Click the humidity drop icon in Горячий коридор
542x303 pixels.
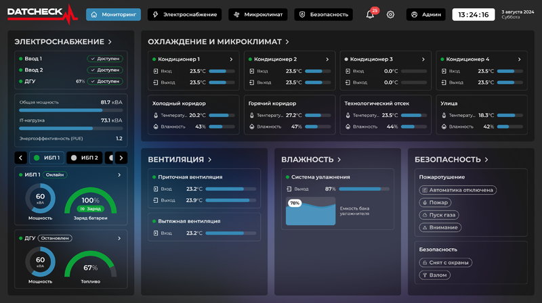[251, 126]
